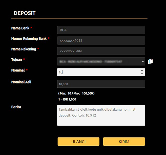
Task: Click the Nama Rekening label
Action: pyautogui.click(x=24, y=49)
